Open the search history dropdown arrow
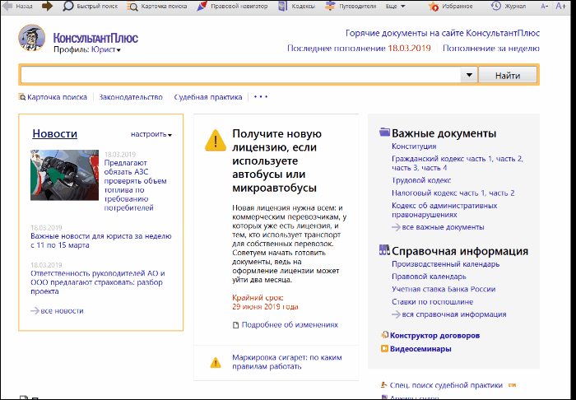 pyautogui.click(x=469, y=75)
